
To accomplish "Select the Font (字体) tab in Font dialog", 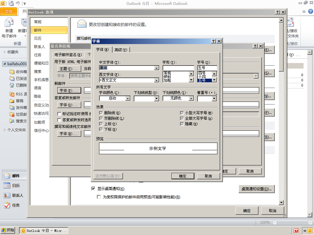I will tap(102, 49).
